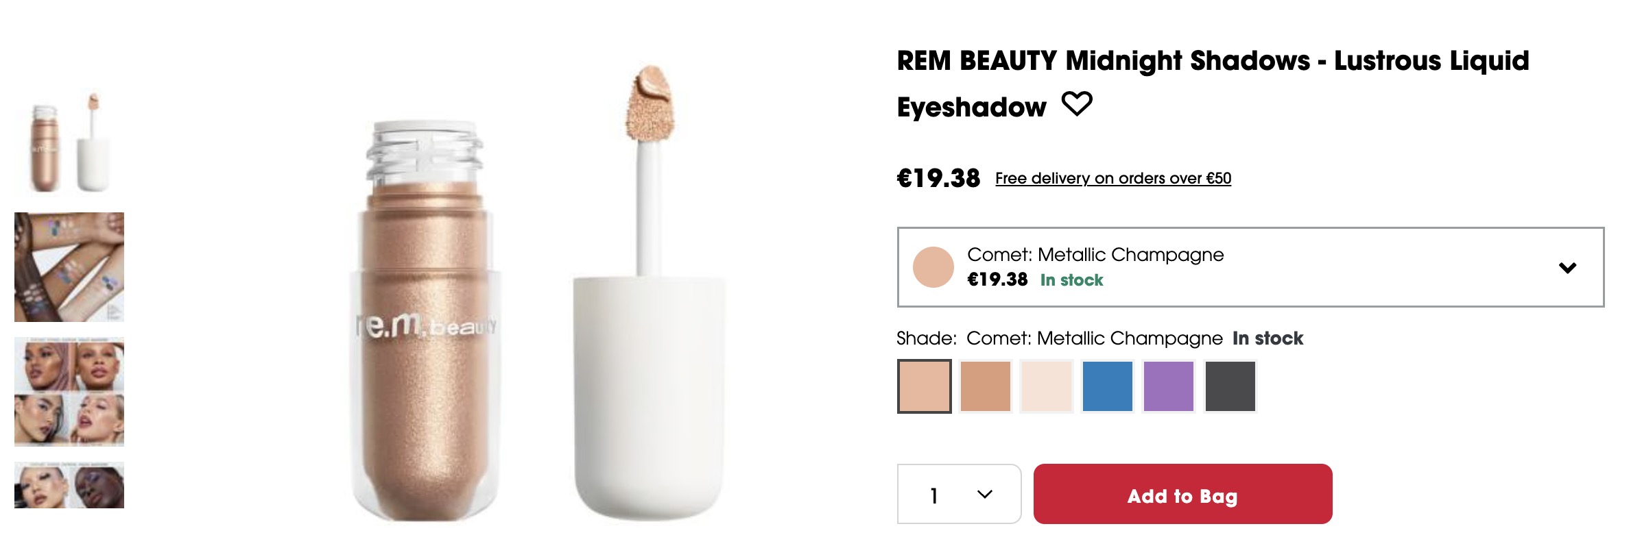The image size is (1642, 559).
Task: Click the Add to Bag button
Action: click(x=1182, y=494)
